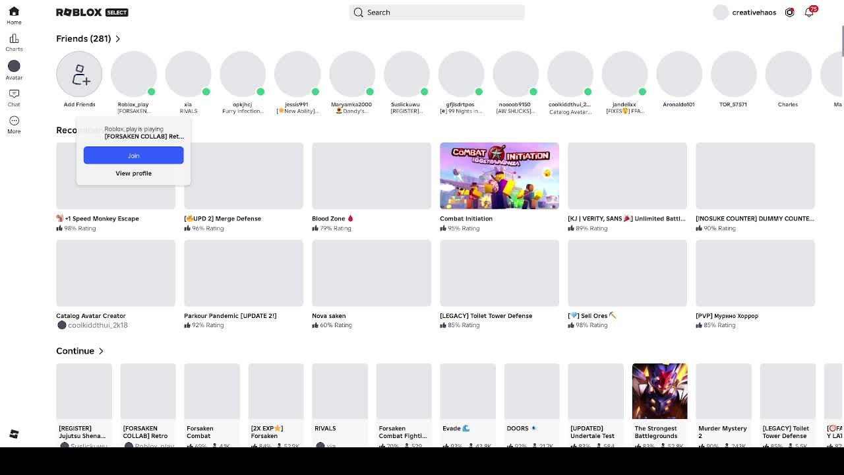Open the Nova saken game card
The width and height of the screenshot is (844, 475).
click(371, 284)
